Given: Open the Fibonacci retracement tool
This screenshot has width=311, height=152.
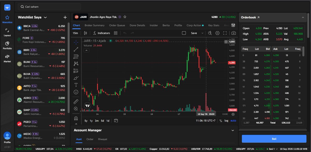Looking at the screenshot, I should (76, 56).
